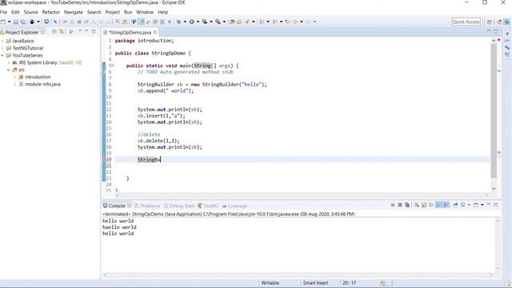This screenshot has width=512, height=288.
Task: Open the Refactor menu
Action: (x=51, y=12)
